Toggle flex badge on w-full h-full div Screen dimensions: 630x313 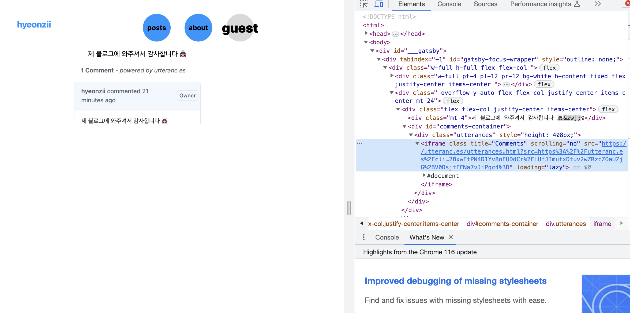pyautogui.click(x=549, y=68)
